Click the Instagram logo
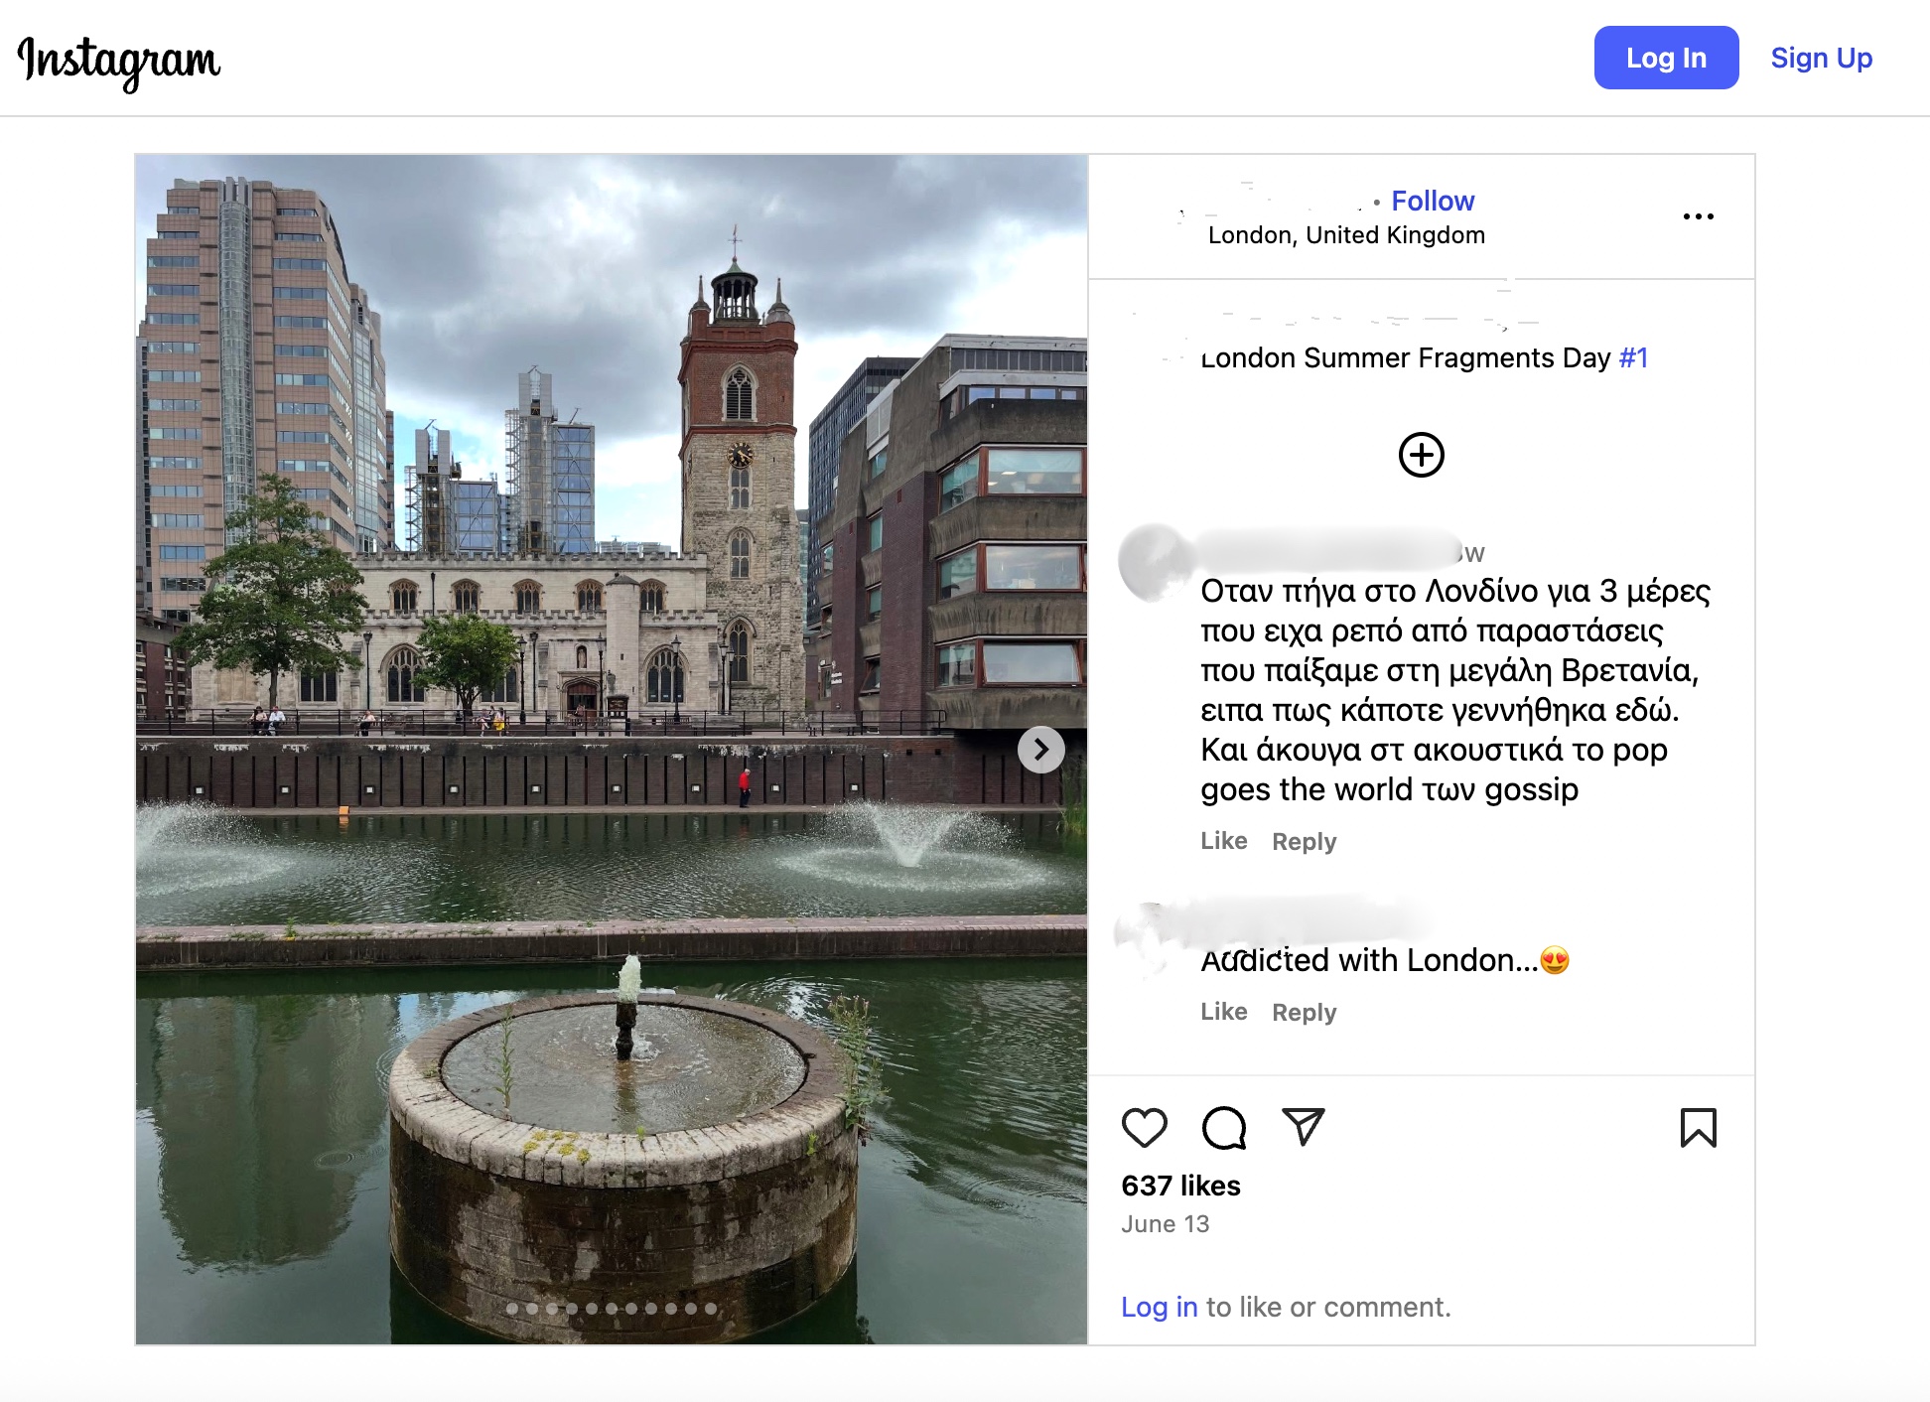 point(119,61)
